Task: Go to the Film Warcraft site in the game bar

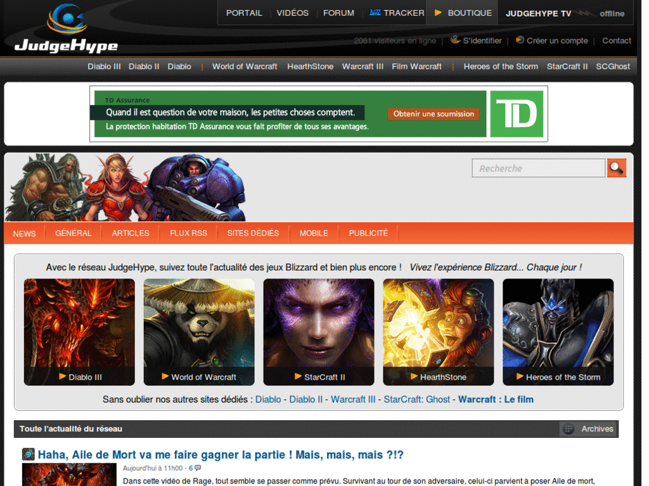Action: coord(416,66)
